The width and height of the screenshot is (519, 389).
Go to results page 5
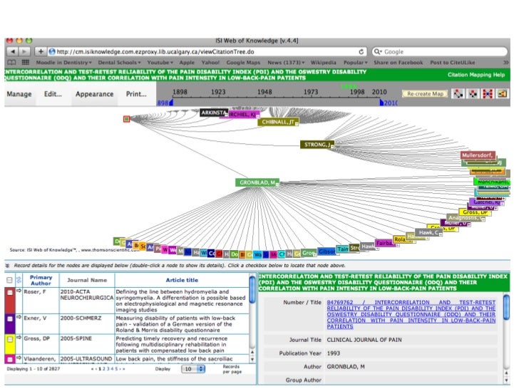click(116, 369)
